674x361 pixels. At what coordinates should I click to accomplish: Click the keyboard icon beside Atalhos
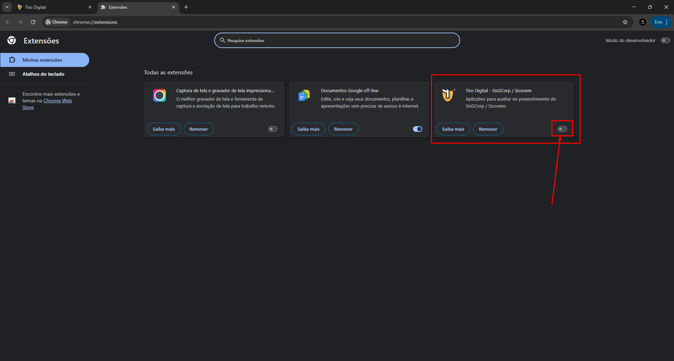click(12, 74)
